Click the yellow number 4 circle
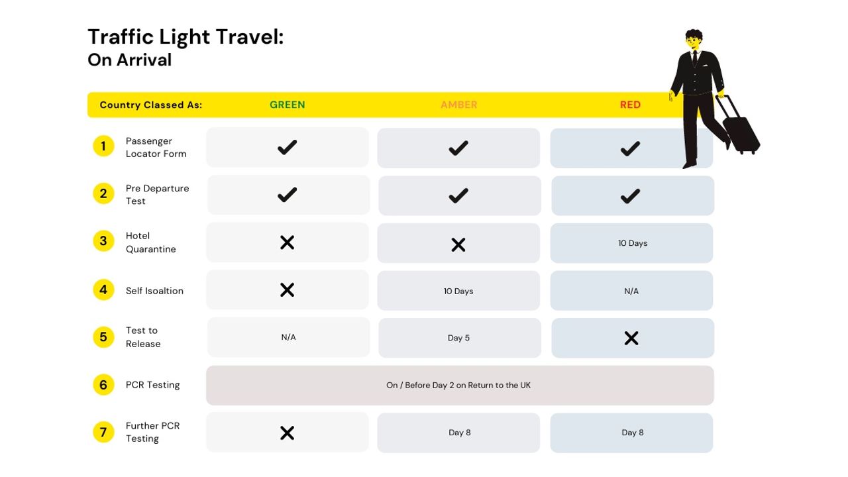 pyautogui.click(x=103, y=290)
